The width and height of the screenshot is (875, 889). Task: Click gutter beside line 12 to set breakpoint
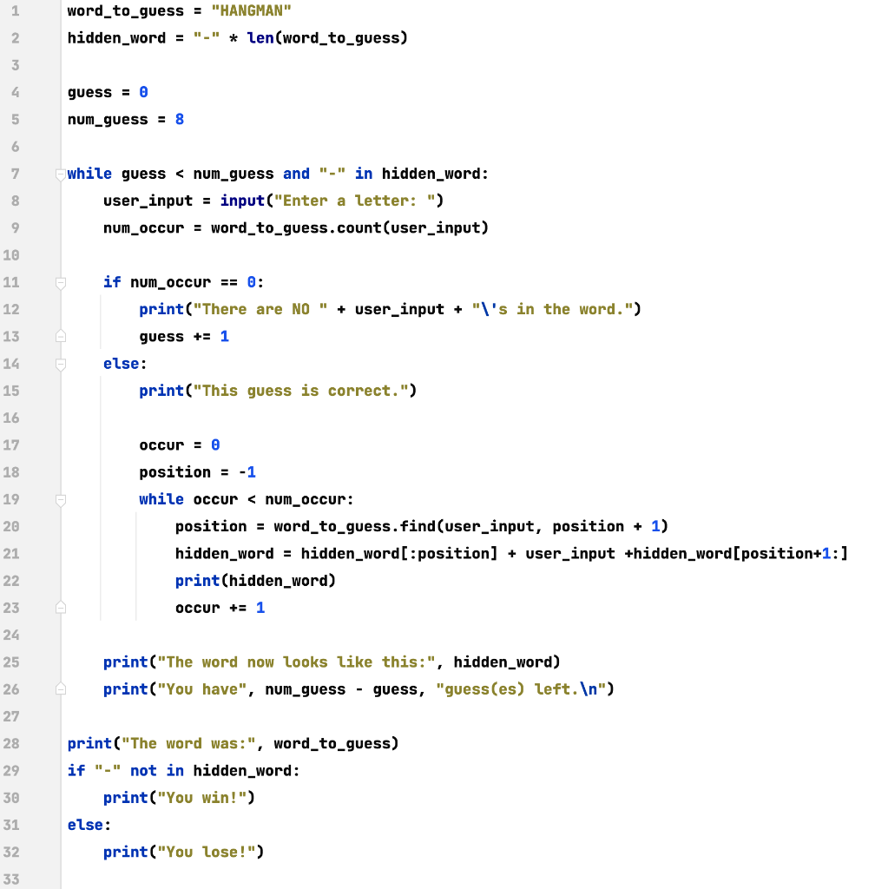(39, 309)
